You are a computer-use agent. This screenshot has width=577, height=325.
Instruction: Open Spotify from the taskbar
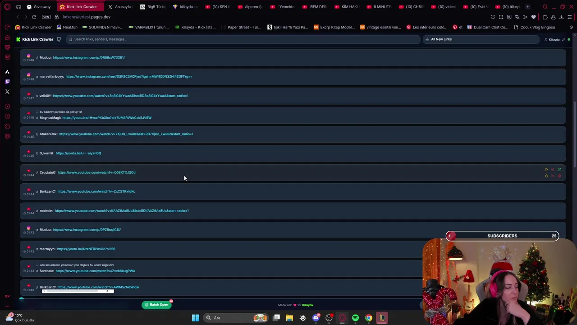(355, 318)
